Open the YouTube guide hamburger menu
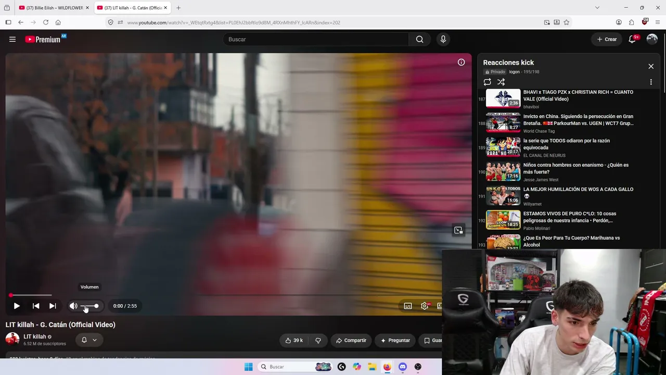Screen dimensions: 666x375 click(12, 39)
